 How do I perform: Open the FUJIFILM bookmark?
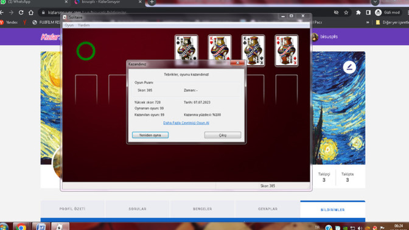46,23
